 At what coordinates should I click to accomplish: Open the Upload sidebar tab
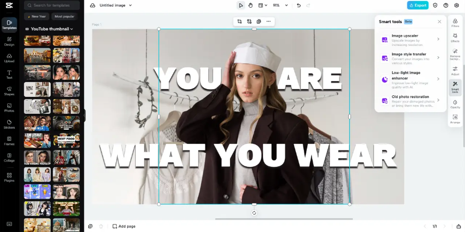pos(9,58)
